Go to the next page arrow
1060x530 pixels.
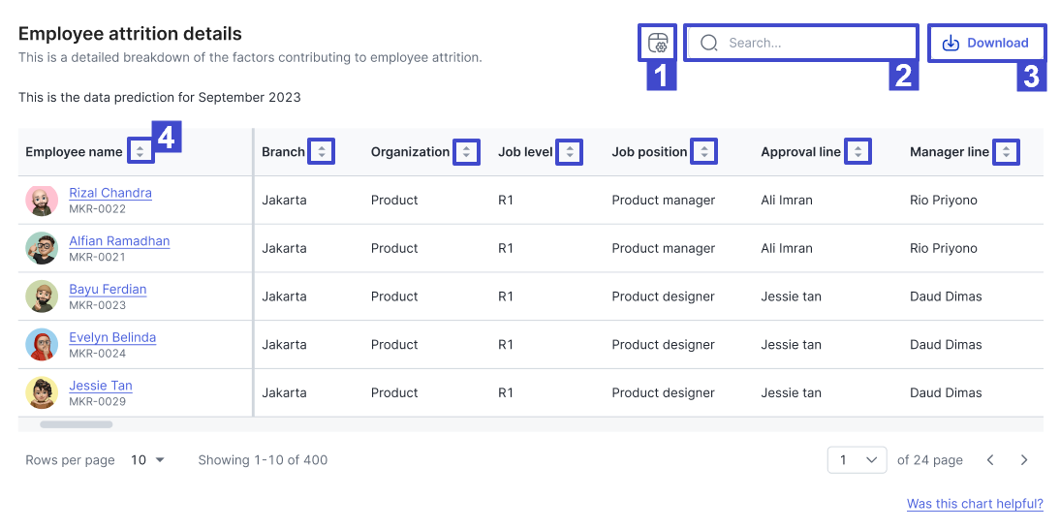tap(1024, 459)
